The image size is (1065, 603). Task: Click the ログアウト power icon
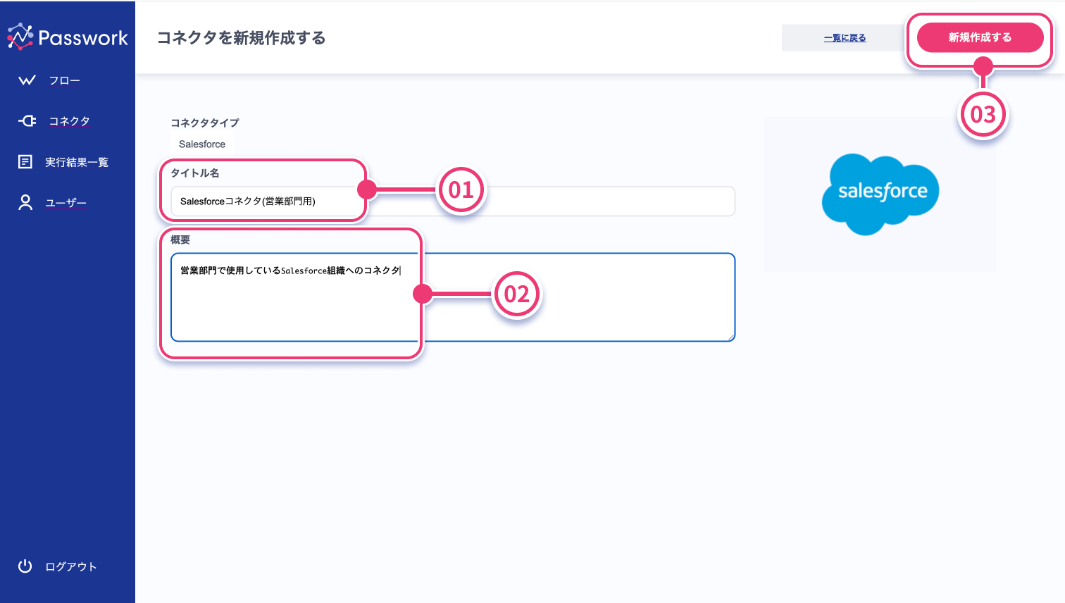click(x=25, y=566)
